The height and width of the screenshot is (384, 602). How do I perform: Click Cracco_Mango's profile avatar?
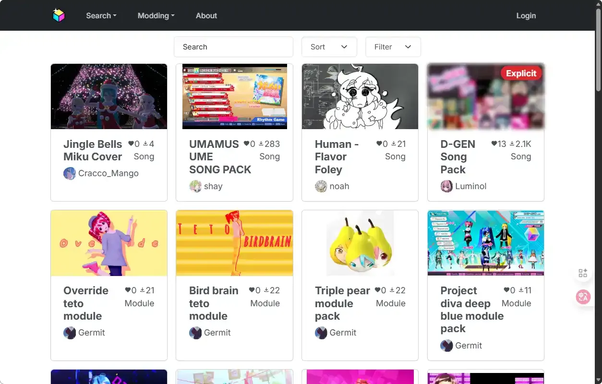click(70, 173)
